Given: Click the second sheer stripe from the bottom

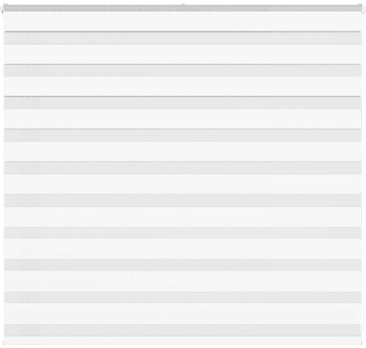Looking at the screenshot, I should pos(183,297).
